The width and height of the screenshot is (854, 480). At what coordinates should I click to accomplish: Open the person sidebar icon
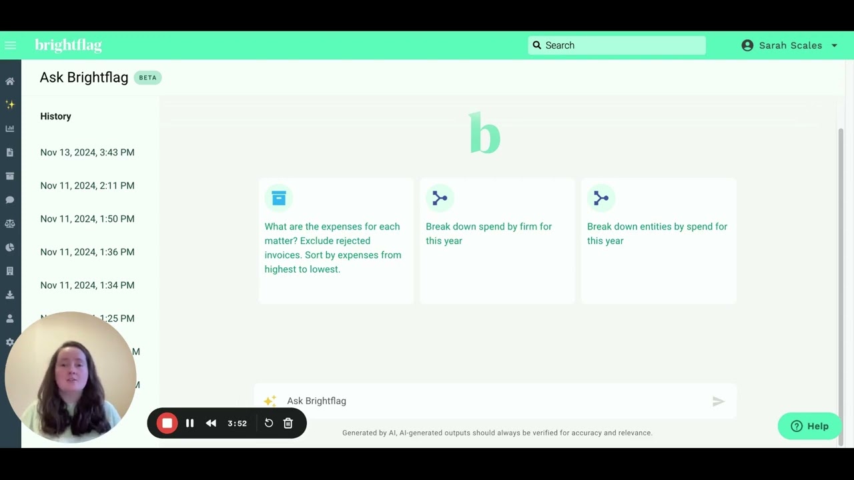pyautogui.click(x=10, y=319)
